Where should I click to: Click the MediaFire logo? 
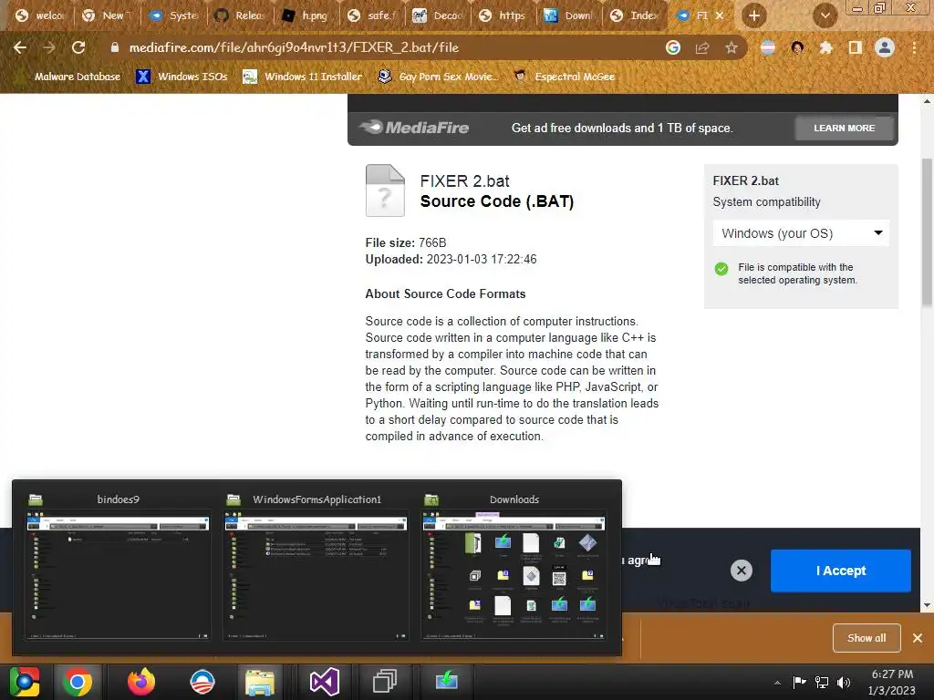tap(414, 128)
